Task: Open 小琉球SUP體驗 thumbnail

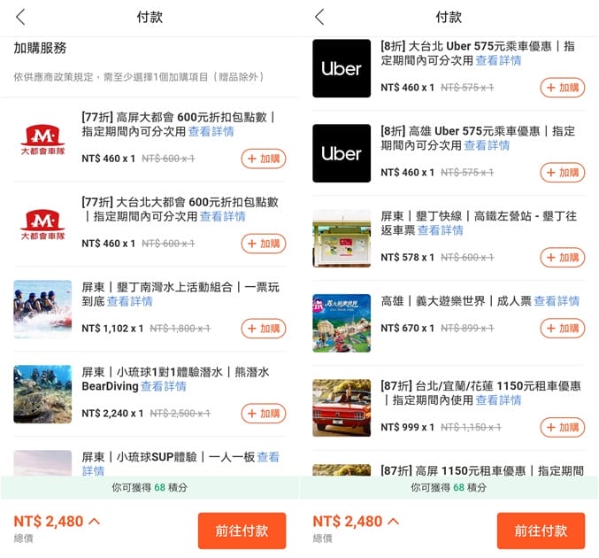Action: click(42, 463)
